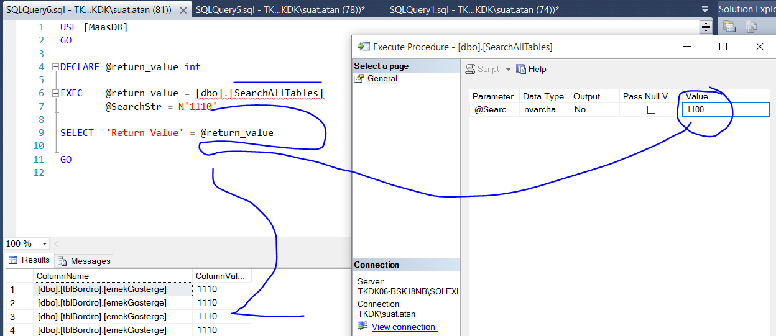Click the View connection link

[x=404, y=327]
